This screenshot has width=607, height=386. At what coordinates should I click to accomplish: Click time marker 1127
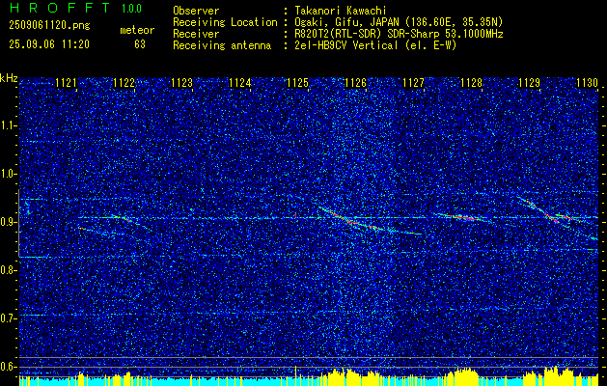point(413,83)
